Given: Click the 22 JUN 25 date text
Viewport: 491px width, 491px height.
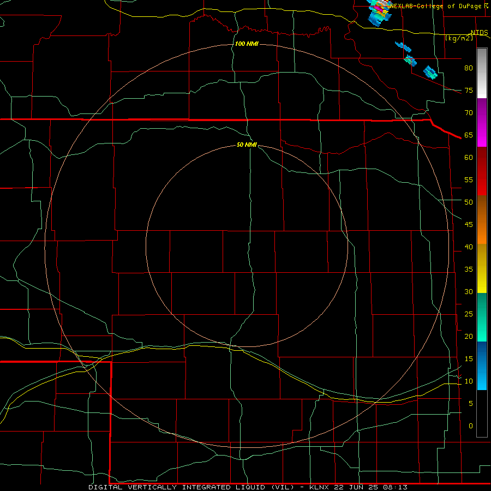Looking at the screenshot, I should pyautogui.click(x=356, y=487).
